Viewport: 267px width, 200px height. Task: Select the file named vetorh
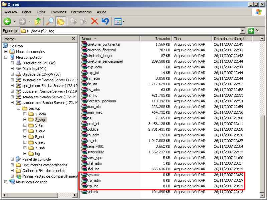pos(93,192)
